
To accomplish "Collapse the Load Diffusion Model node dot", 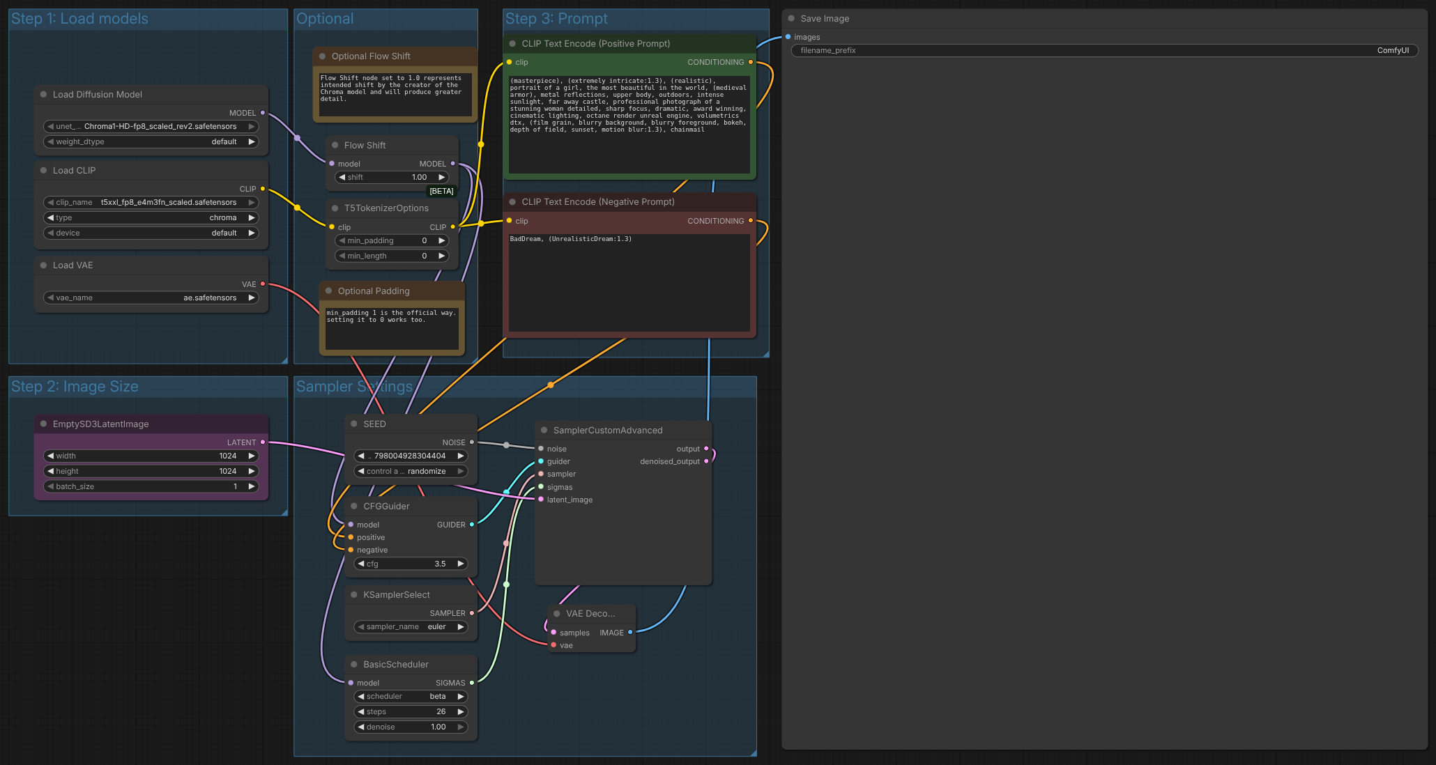I will [44, 95].
